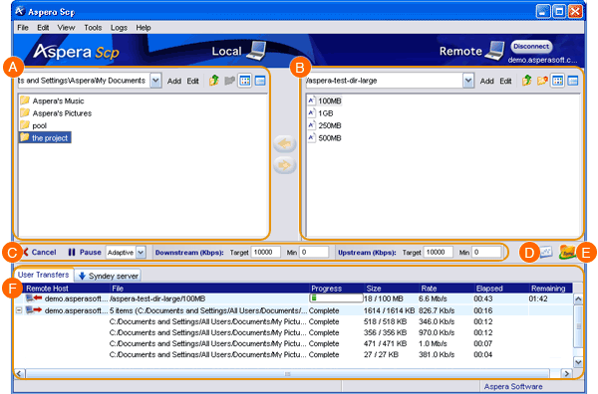
Task: Click the 100MB transfer progress bar
Action: coord(336,298)
